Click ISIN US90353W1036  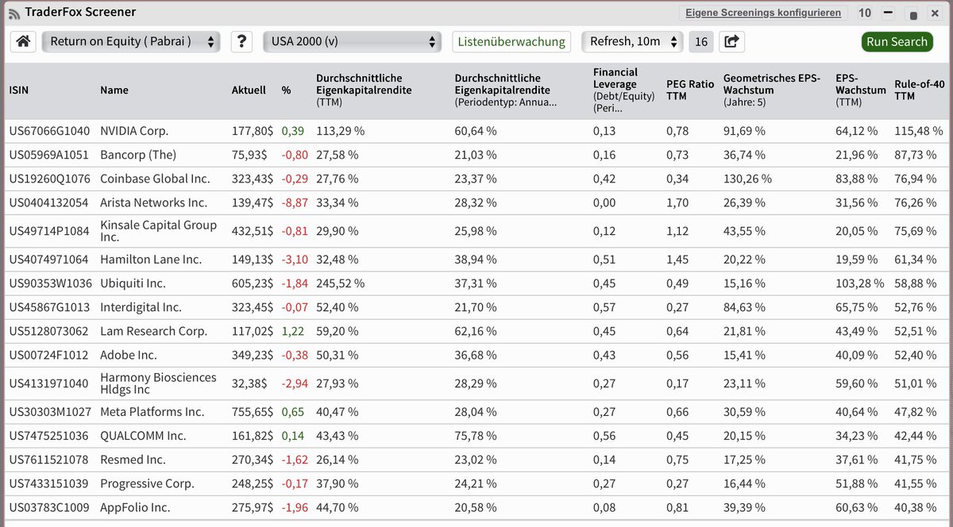[49, 283]
